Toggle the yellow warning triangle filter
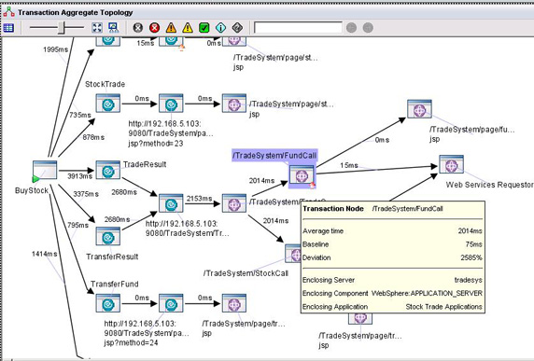The height and width of the screenshot is (361, 534). (188, 28)
